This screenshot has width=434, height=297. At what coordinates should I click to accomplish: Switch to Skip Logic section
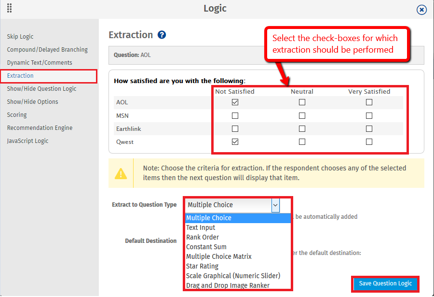[20, 36]
